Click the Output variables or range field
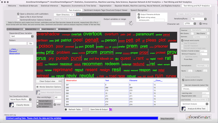Screen dimensions: 218x123 [x=118, y=24]
